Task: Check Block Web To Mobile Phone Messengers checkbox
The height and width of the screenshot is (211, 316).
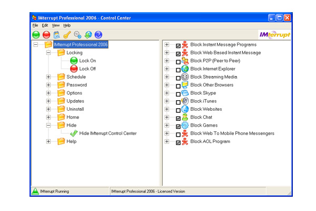Action: [x=178, y=135]
